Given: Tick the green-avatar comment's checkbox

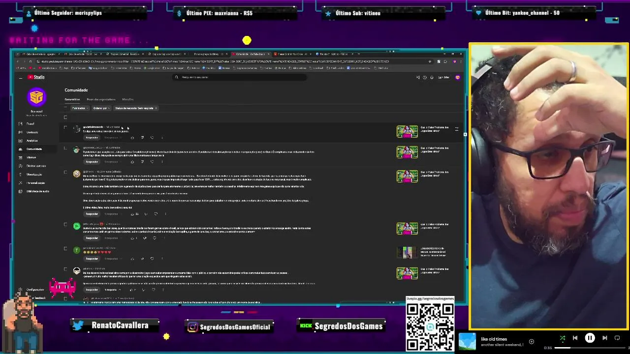Looking at the screenshot, I should (x=65, y=224).
